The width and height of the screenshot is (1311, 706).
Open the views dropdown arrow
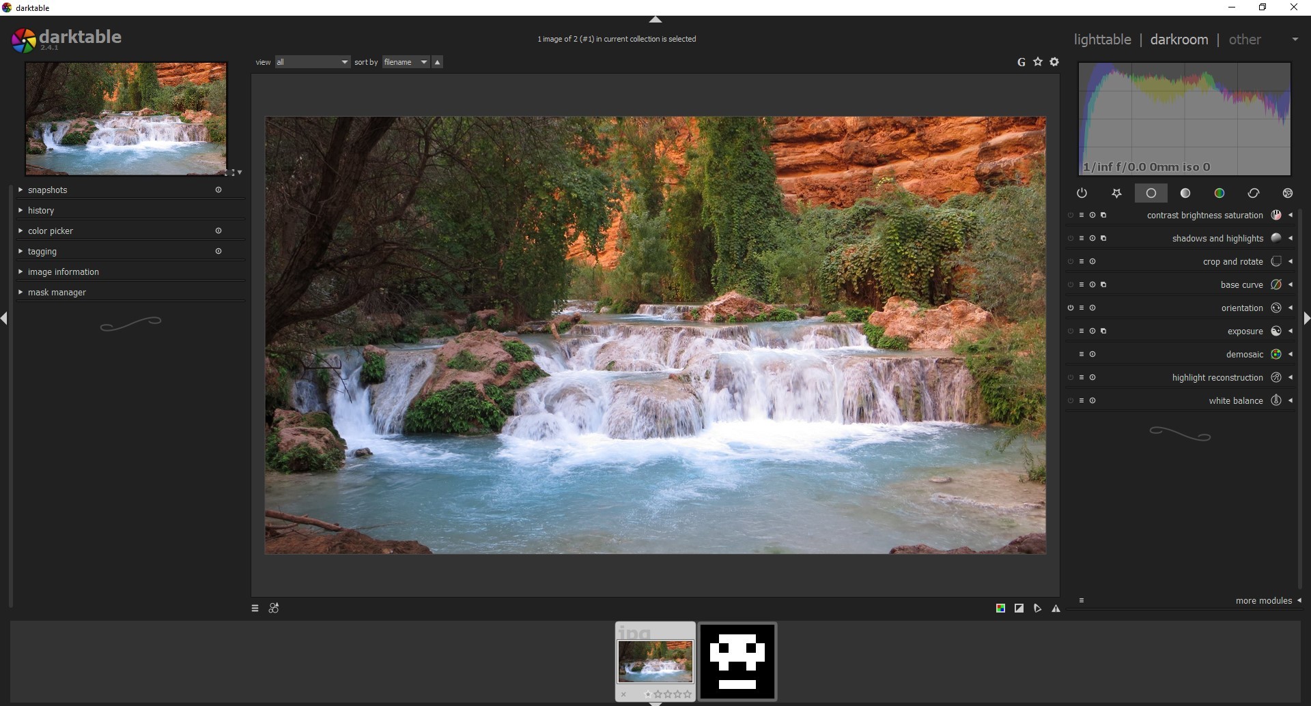coord(1295,40)
